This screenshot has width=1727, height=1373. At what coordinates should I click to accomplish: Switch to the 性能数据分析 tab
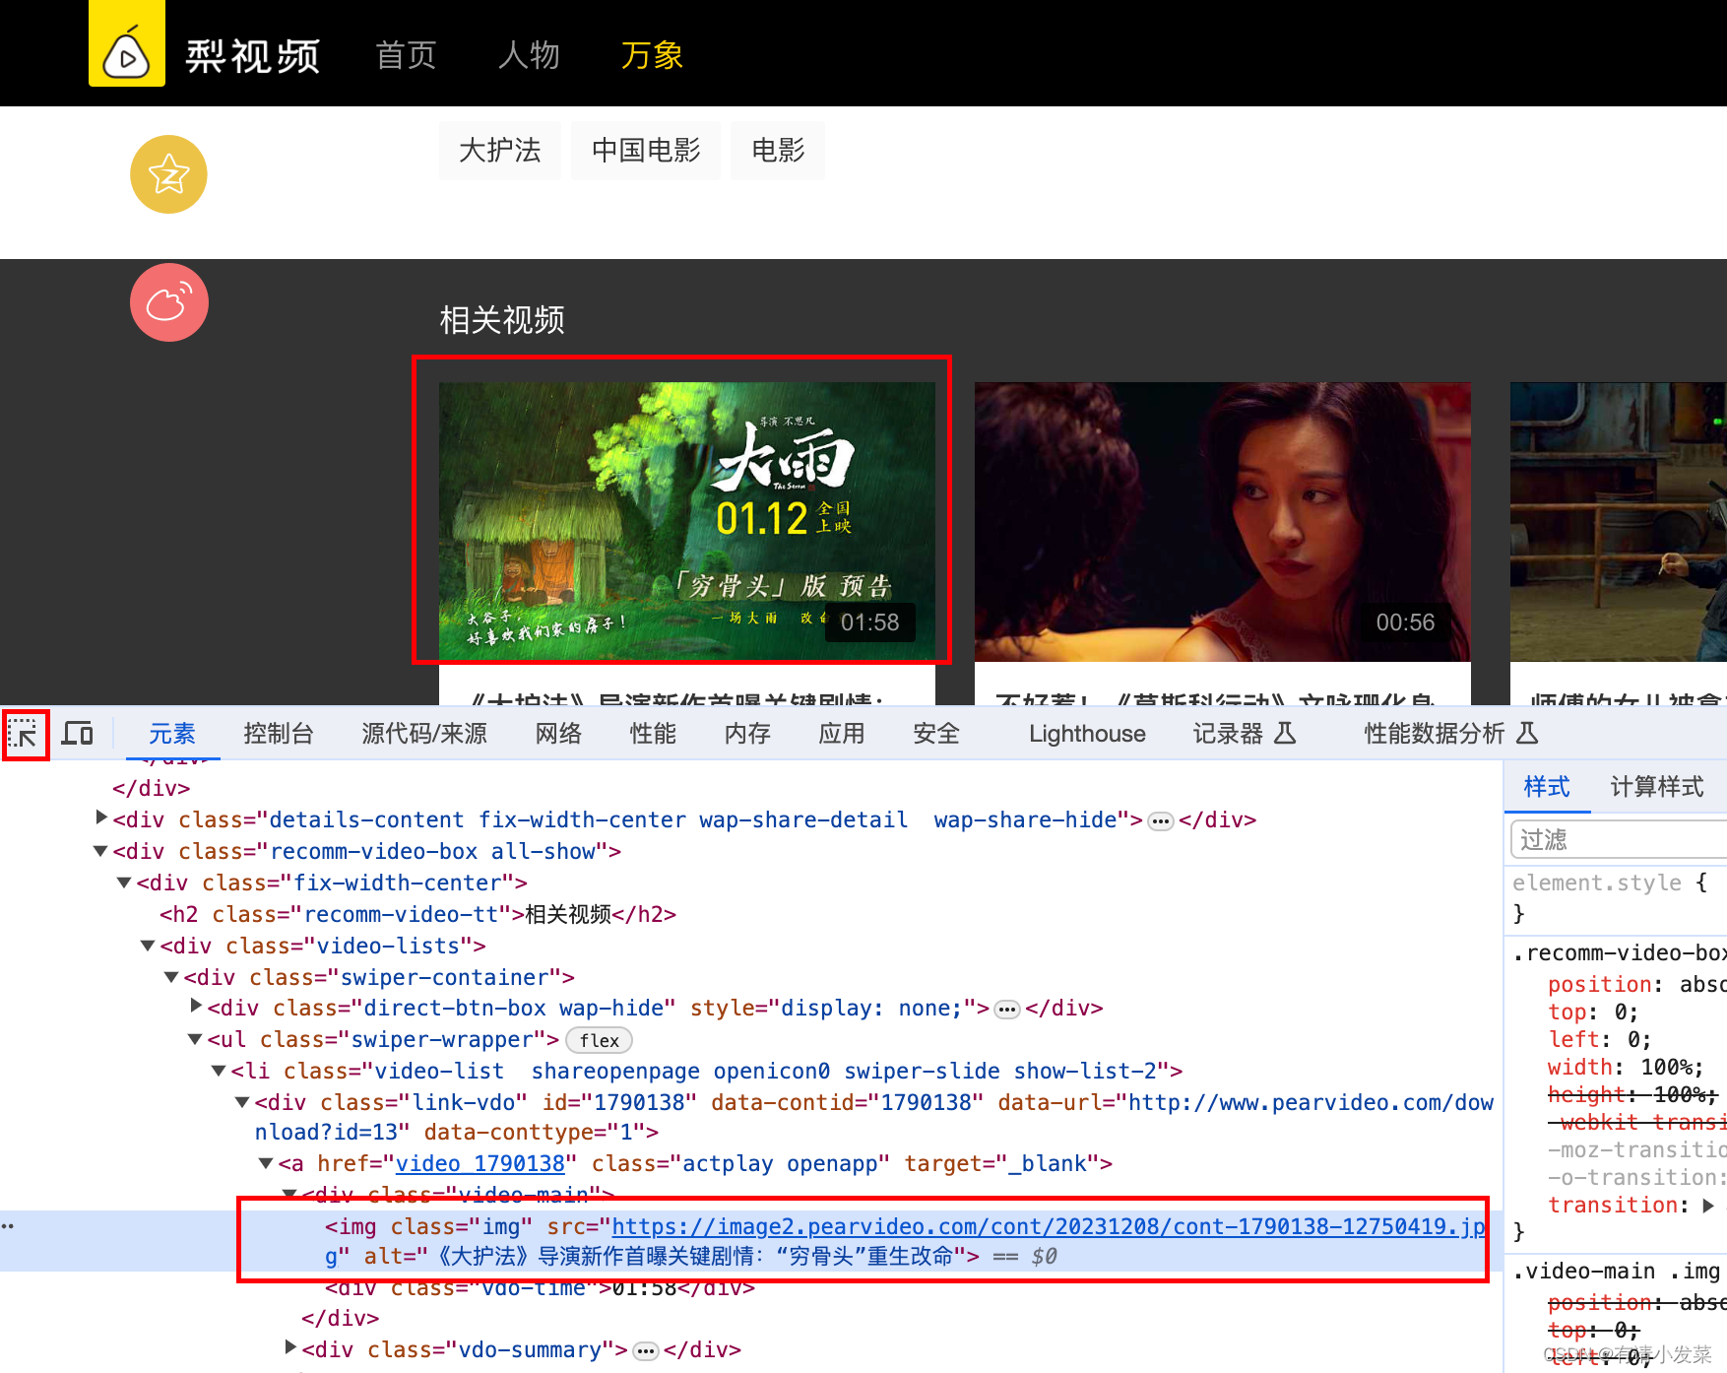[1450, 734]
